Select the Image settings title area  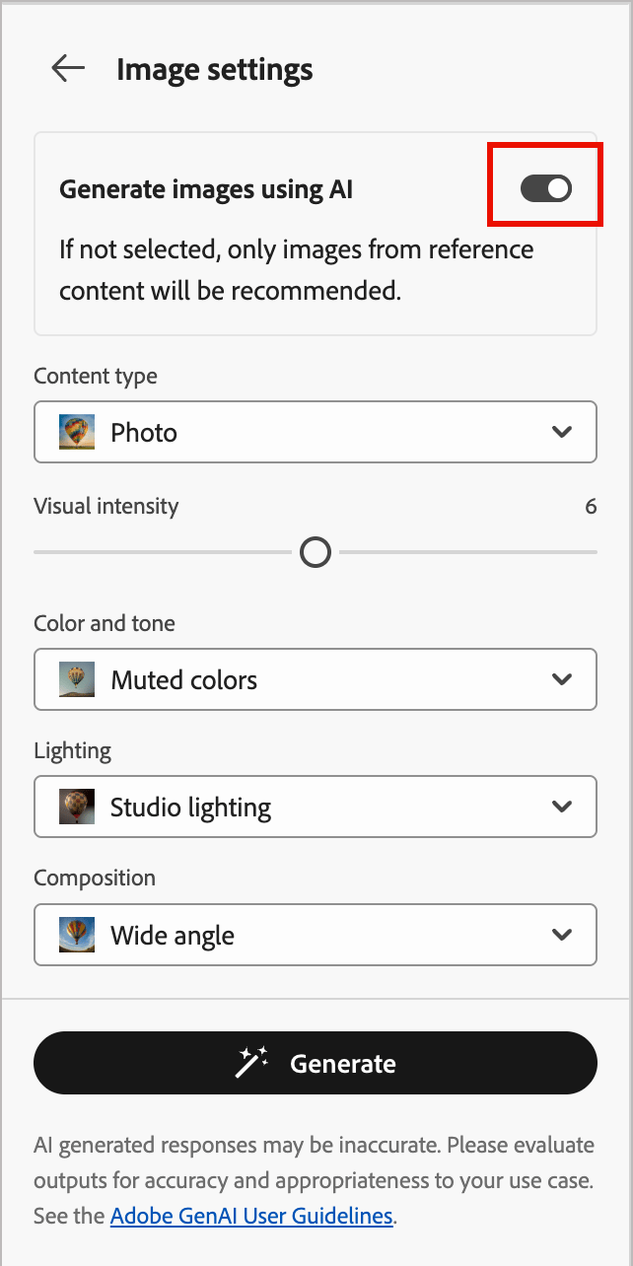point(214,68)
